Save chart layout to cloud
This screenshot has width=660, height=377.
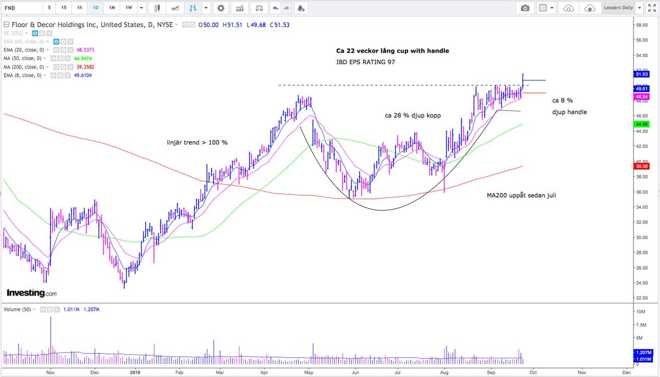(x=590, y=8)
